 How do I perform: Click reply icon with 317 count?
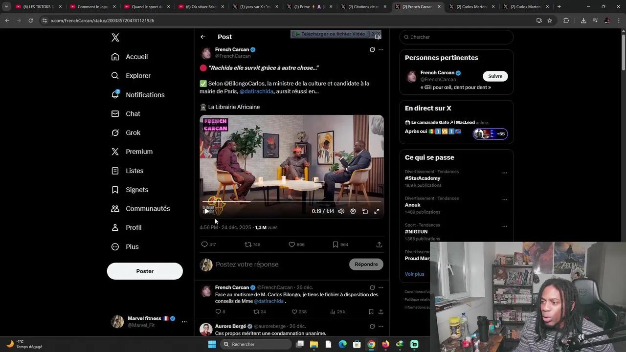(208, 244)
